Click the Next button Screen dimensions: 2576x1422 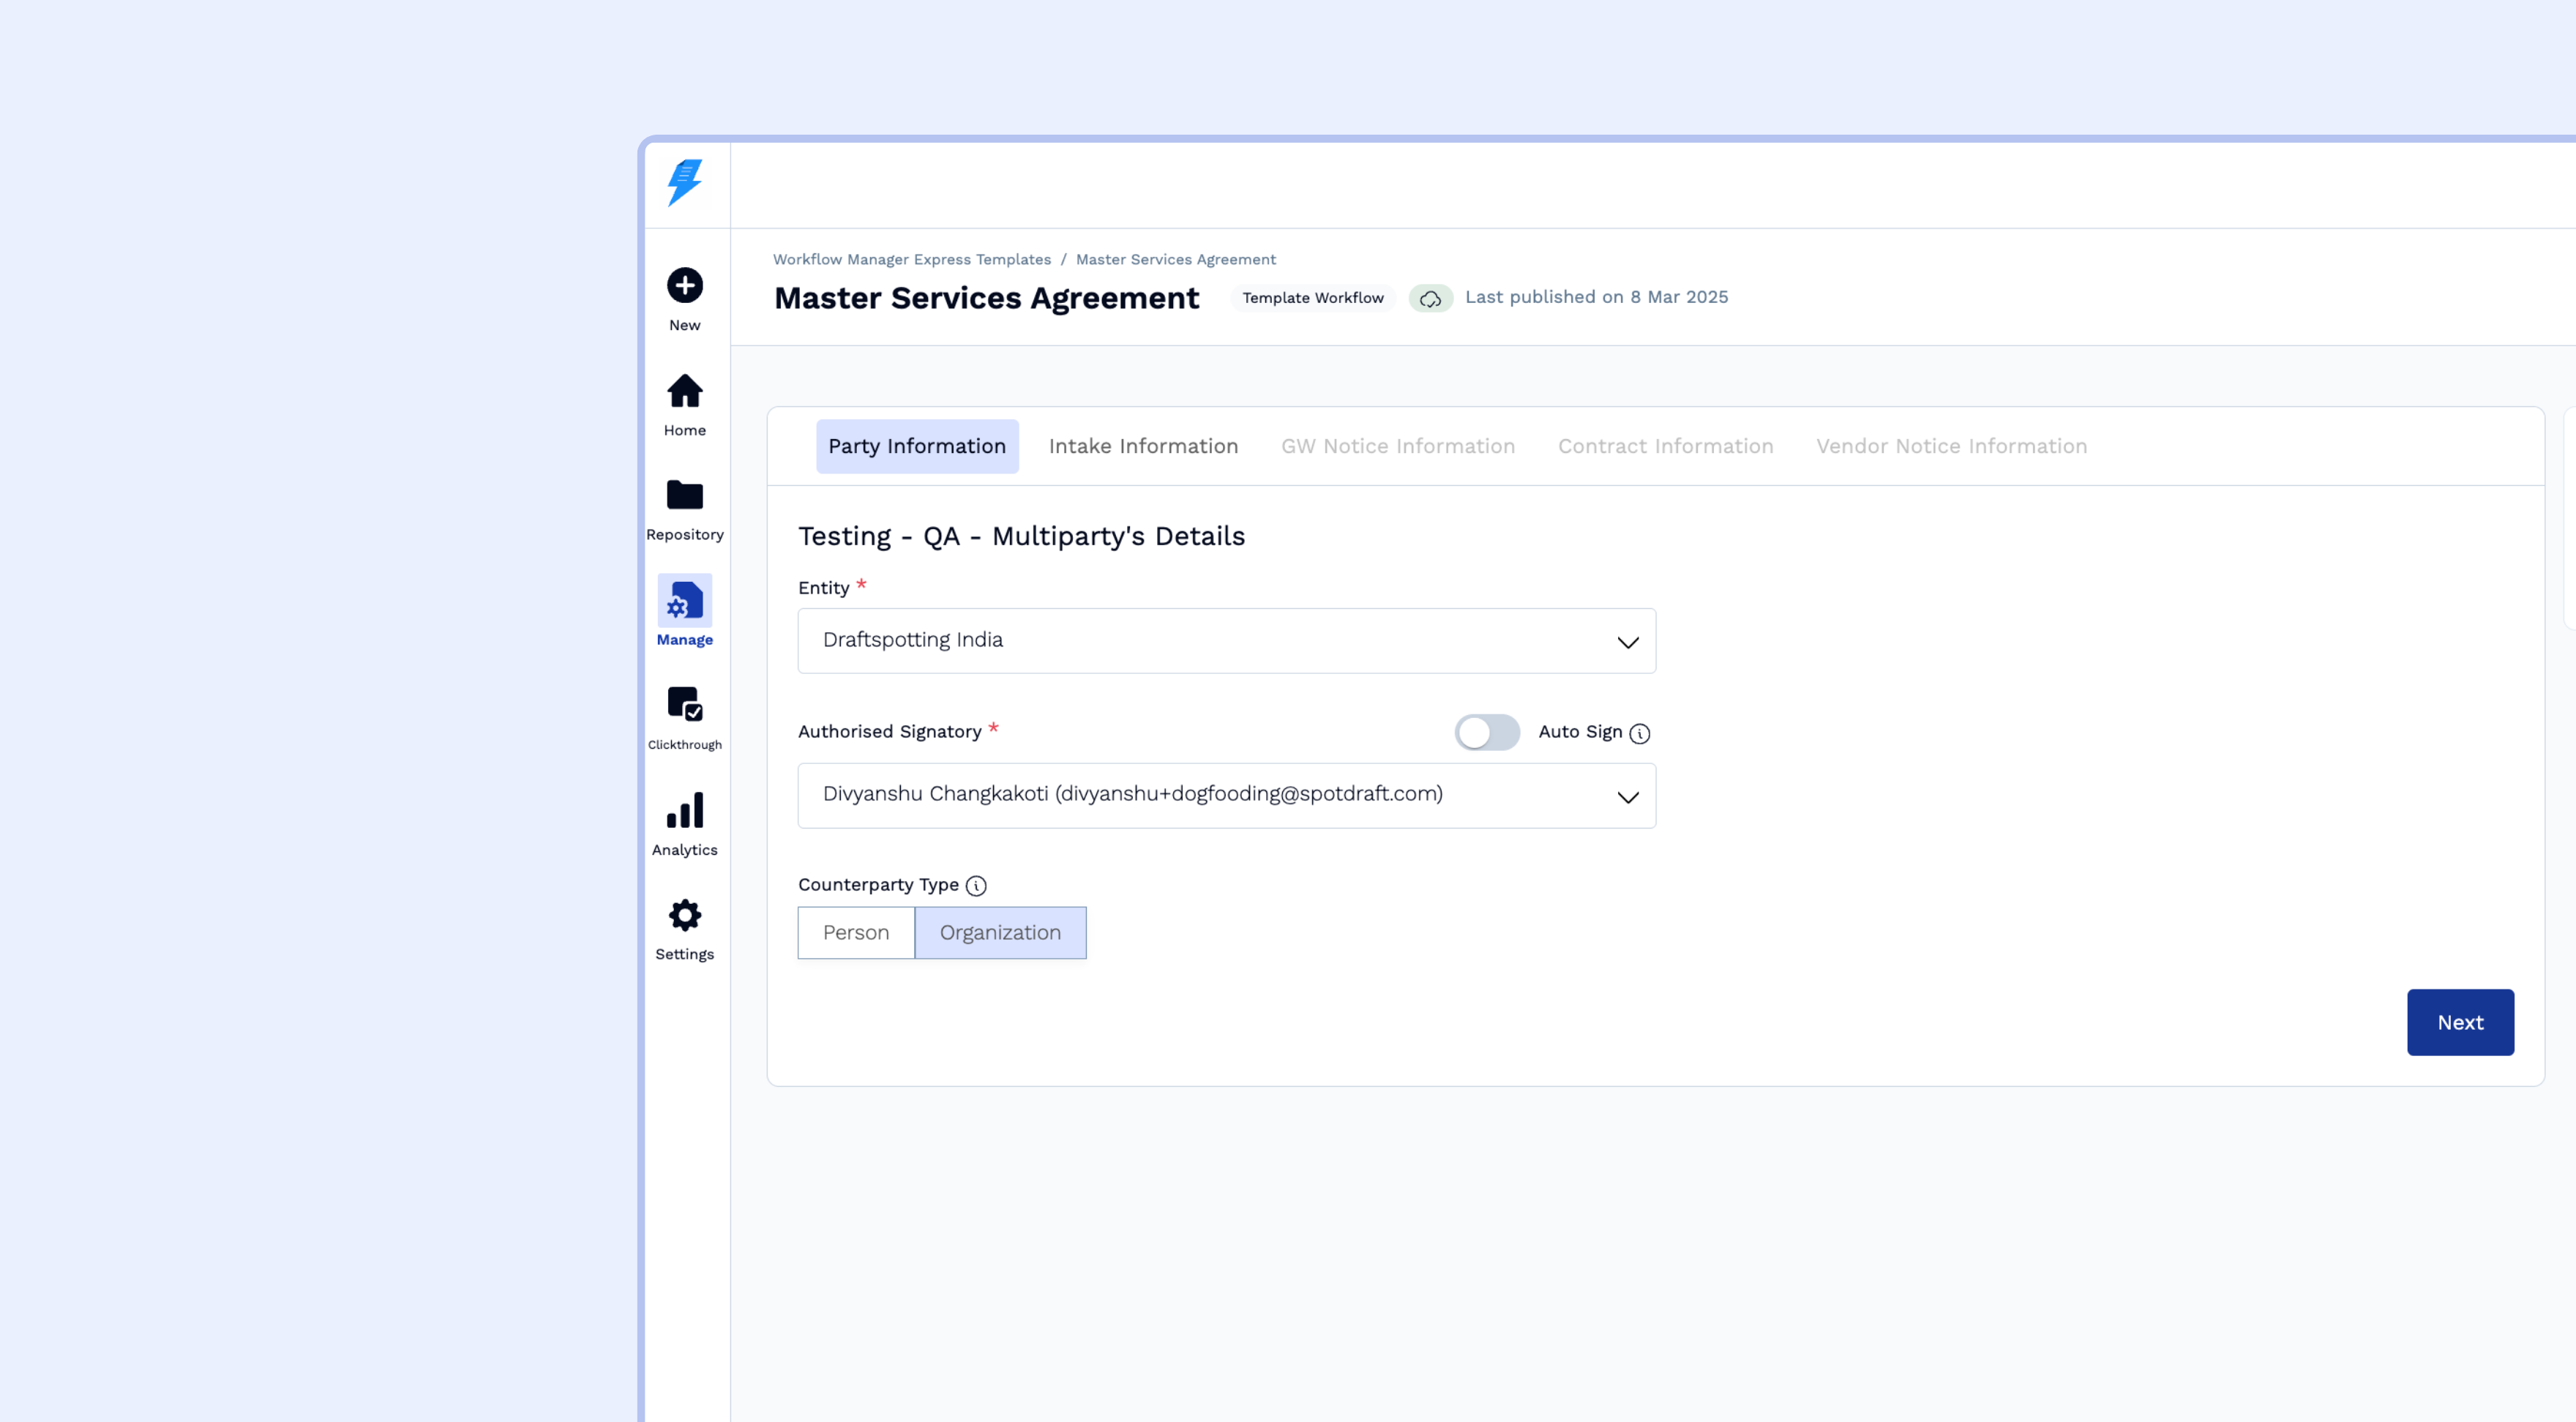point(2459,1022)
